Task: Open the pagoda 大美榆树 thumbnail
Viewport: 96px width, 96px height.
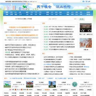Action: click(52, 84)
